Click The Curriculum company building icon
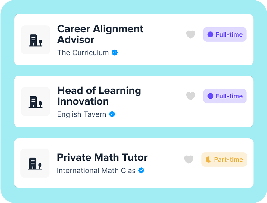The width and height of the screenshot is (267, 203). coord(36,40)
